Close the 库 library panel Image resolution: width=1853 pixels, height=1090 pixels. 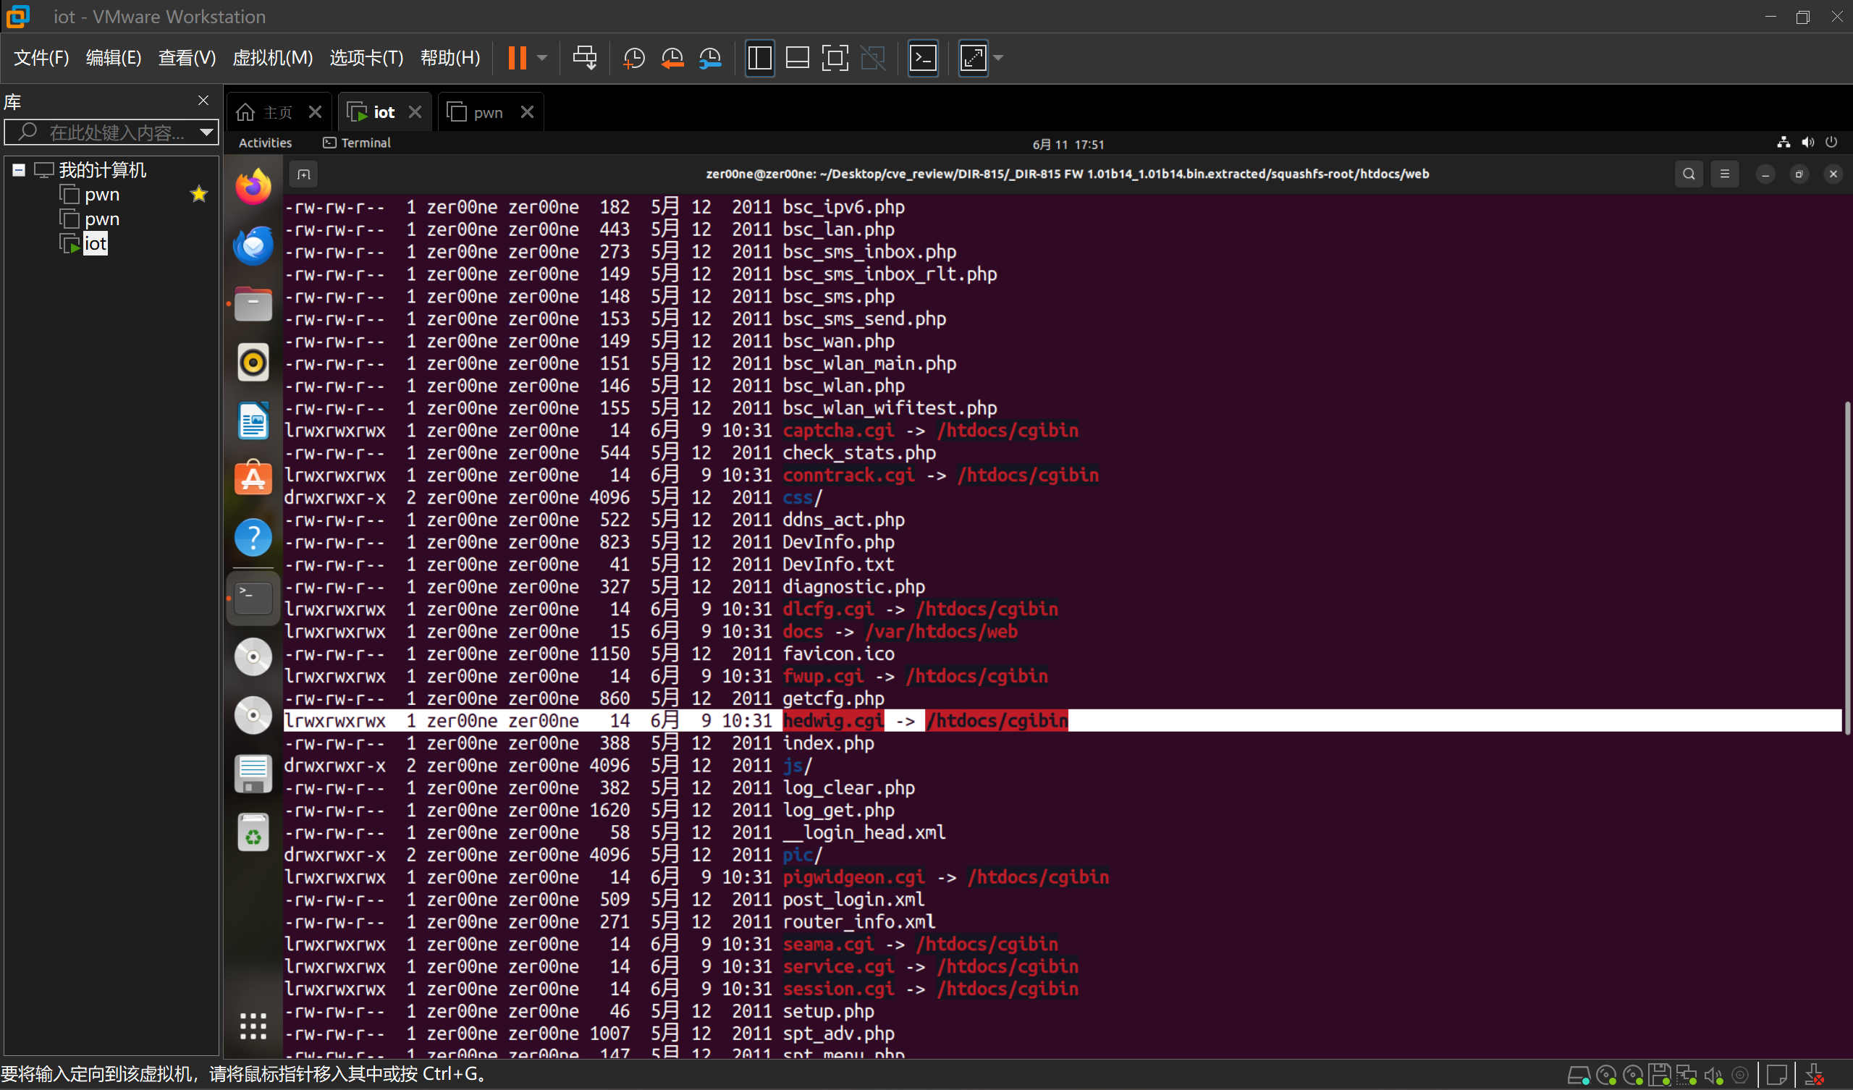point(203,100)
